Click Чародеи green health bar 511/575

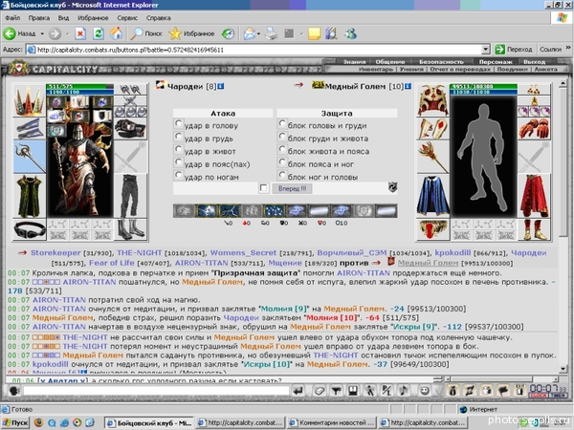(x=79, y=87)
